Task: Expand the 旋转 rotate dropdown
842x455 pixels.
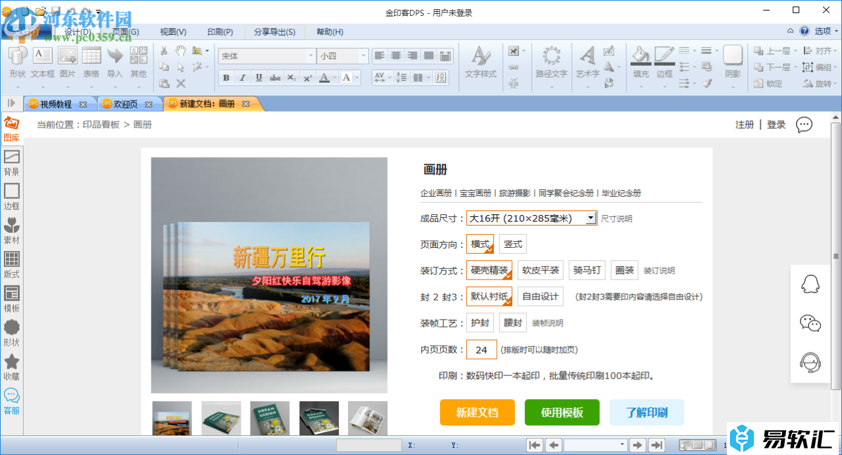Action: [x=837, y=84]
